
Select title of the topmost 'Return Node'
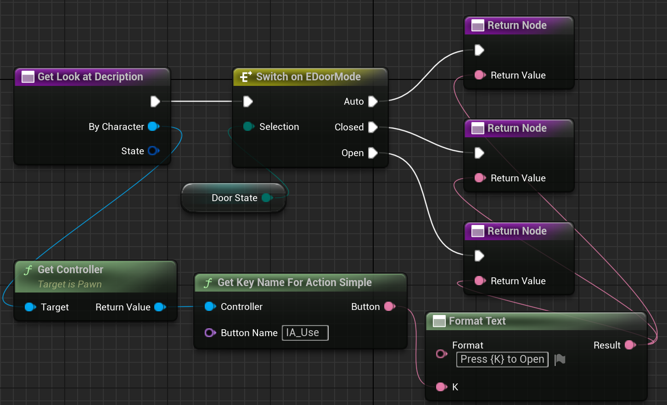coord(517,25)
